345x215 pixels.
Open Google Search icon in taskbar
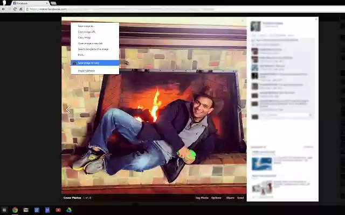[37, 210]
